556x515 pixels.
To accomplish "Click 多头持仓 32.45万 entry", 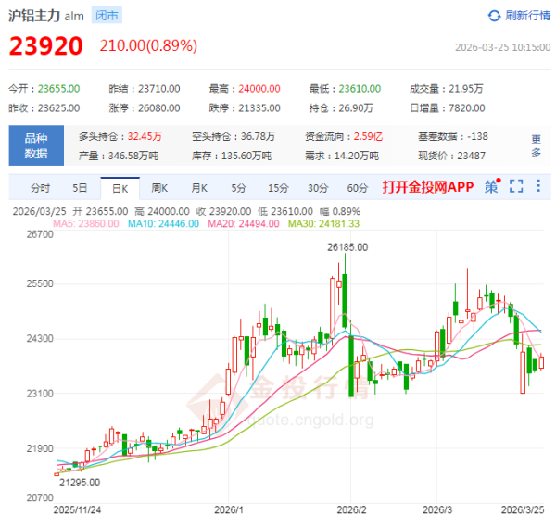I will click(120, 136).
